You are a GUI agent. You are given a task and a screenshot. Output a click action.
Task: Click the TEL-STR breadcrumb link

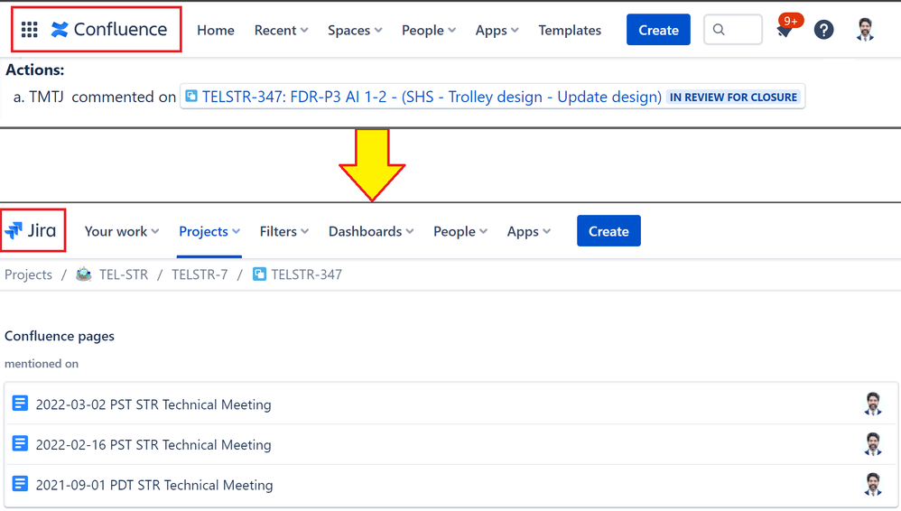coord(124,274)
